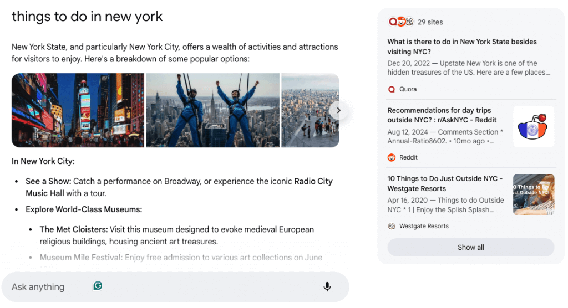Click the Westgate Resorts source icon
The height and width of the screenshot is (308, 568).
point(392,226)
